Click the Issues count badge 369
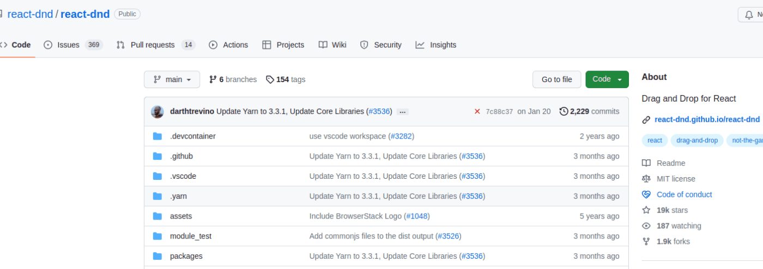 click(x=94, y=45)
